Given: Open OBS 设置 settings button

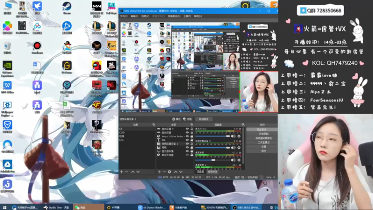Looking at the screenshot, I should 262,147.
